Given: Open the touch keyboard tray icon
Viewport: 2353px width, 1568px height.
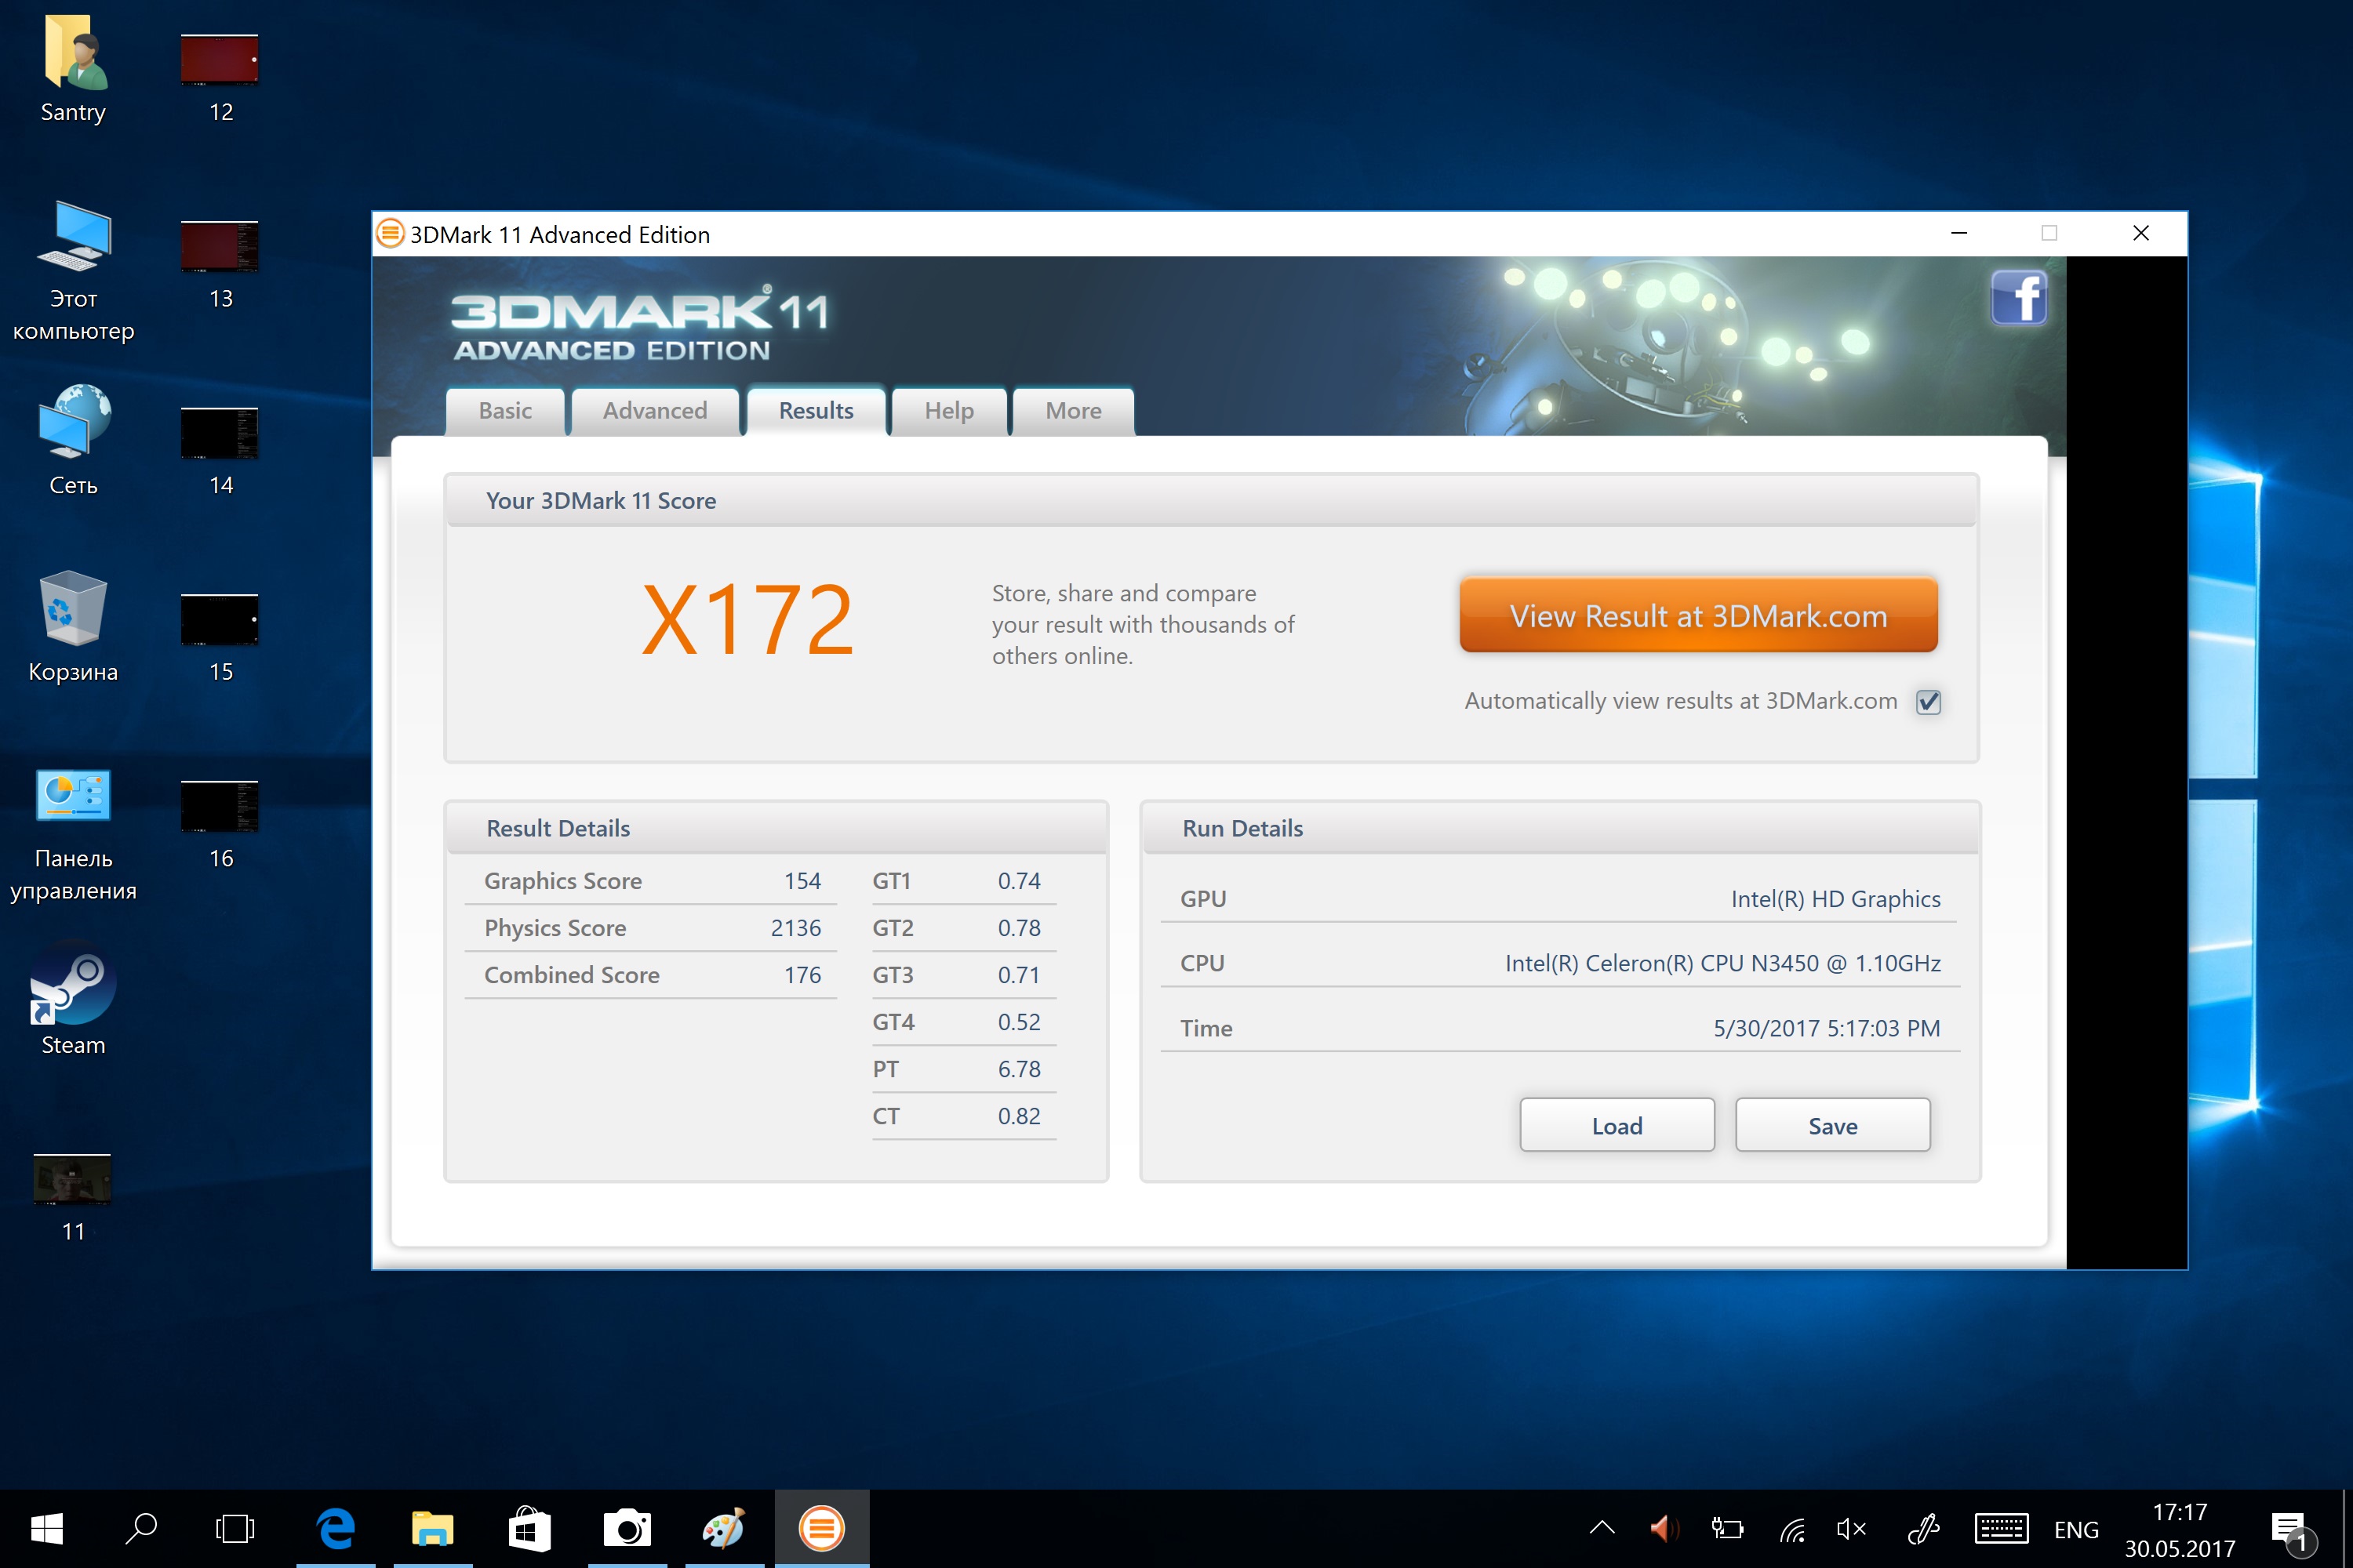Looking at the screenshot, I should click(x=2001, y=1528).
